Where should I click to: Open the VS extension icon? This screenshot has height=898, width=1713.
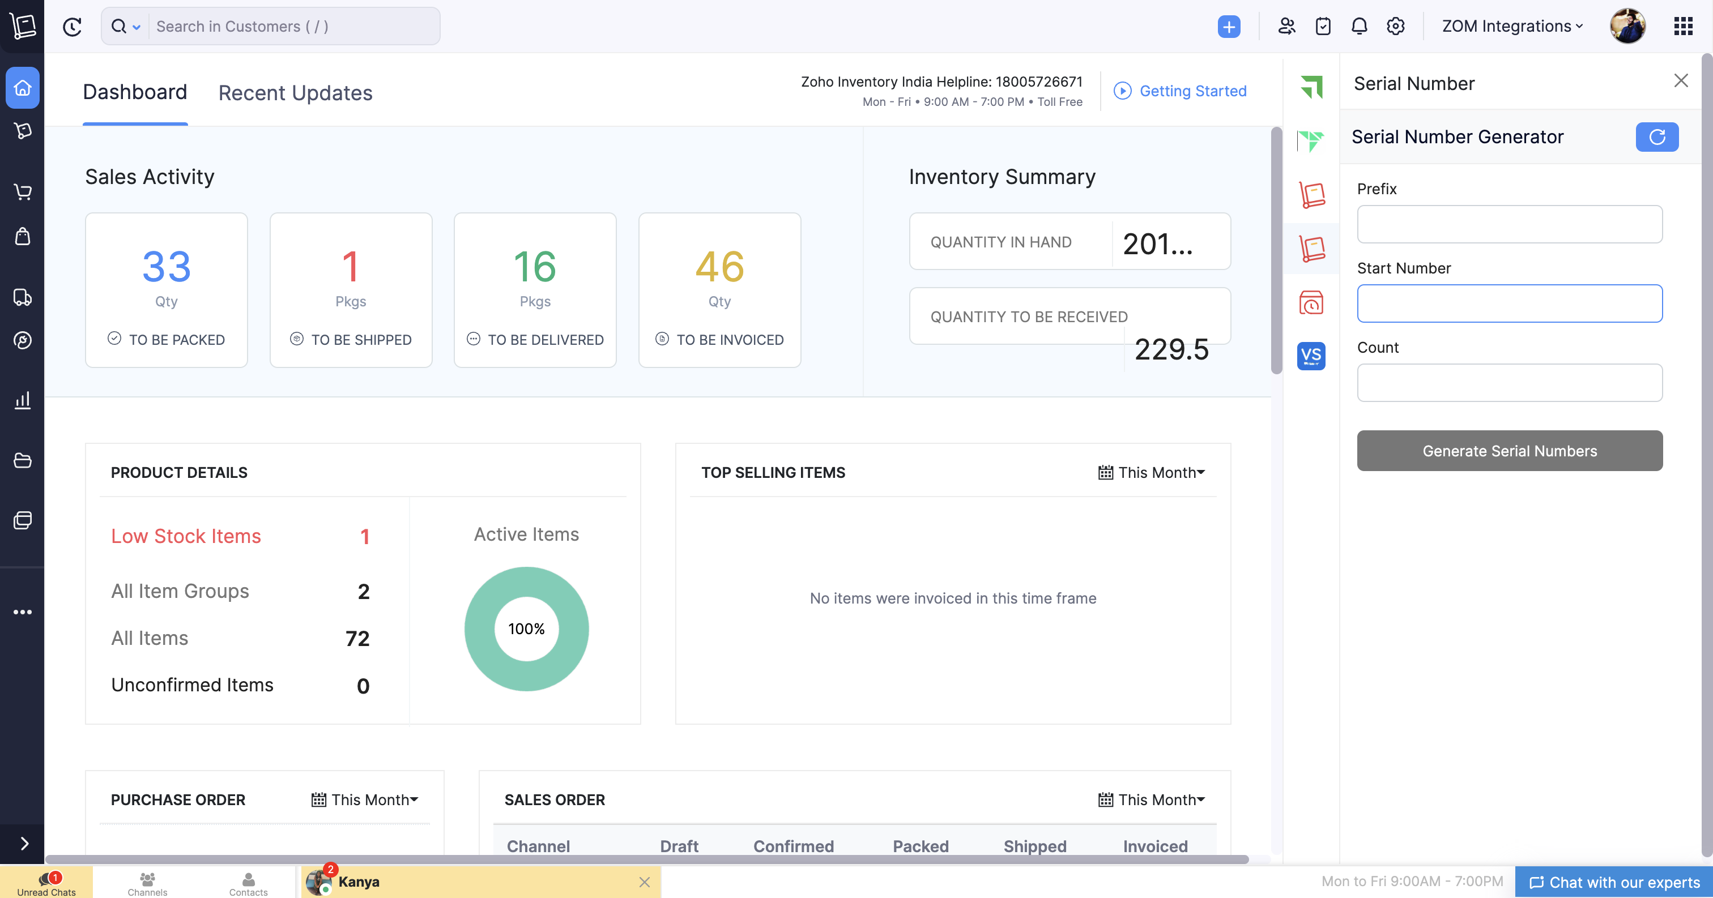pos(1311,356)
